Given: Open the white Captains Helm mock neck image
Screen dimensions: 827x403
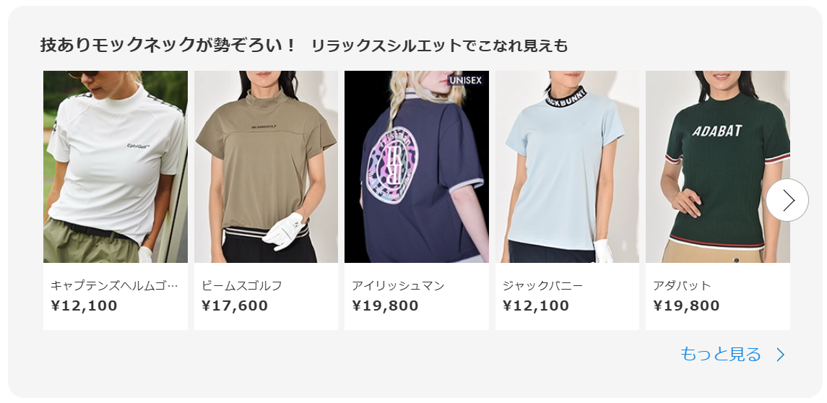Looking at the screenshot, I should click(x=116, y=167).
